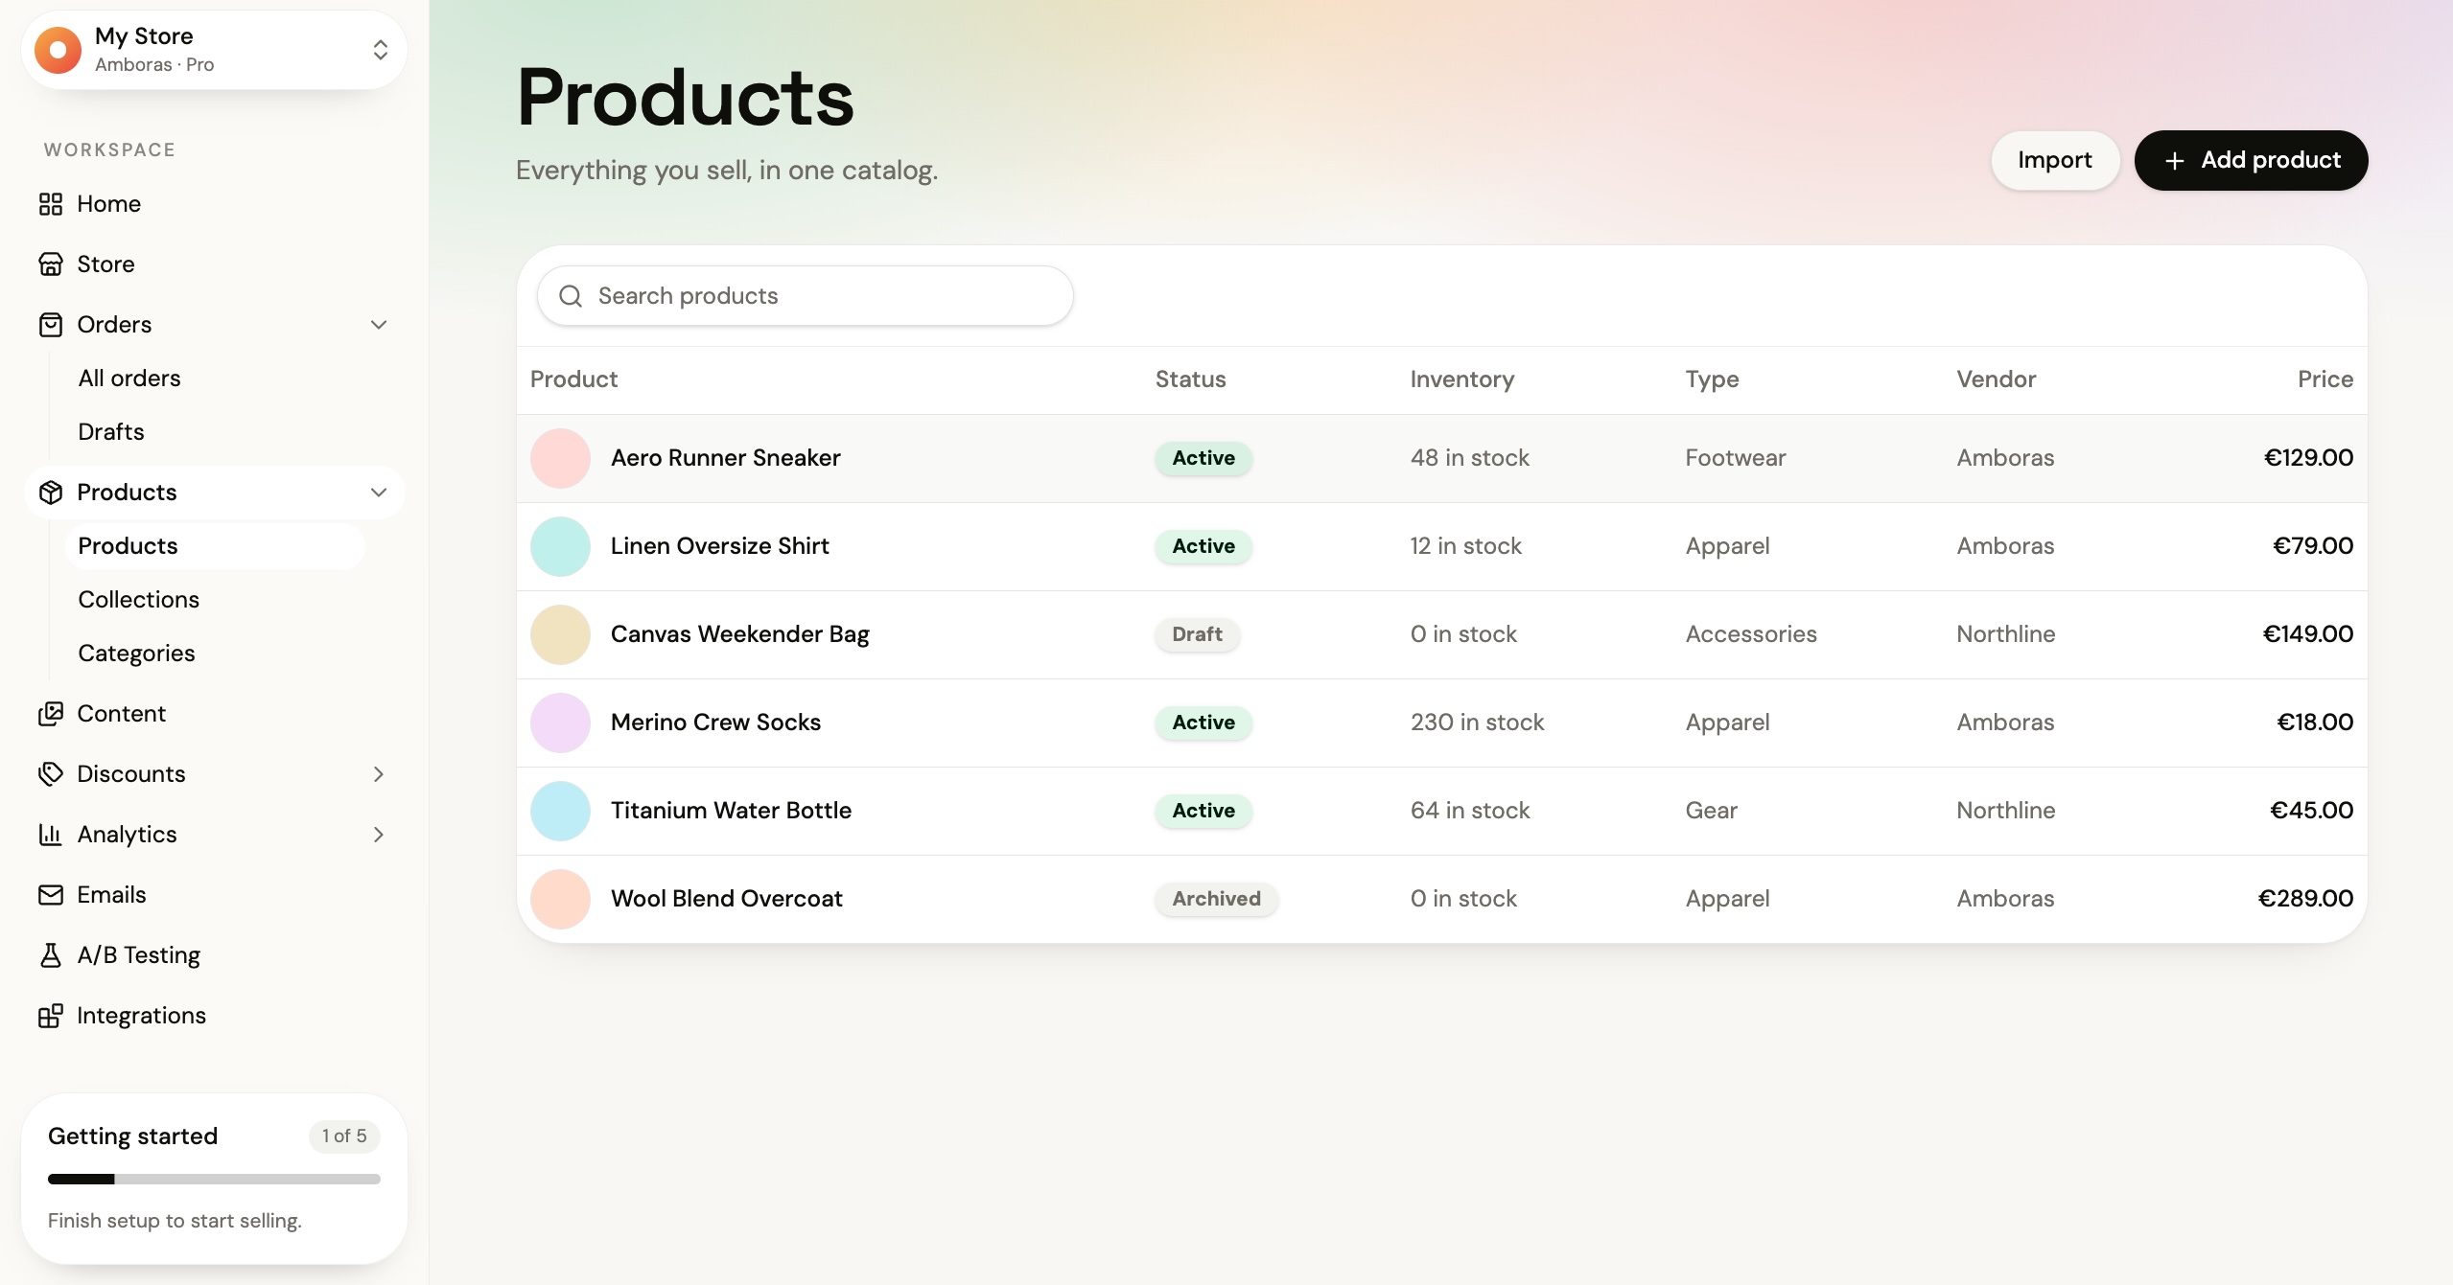Image resolution: width=2453 pixels, height=1285 pixels.
Task: Click the Draft badge for Canvas Weekender Bag
Action: tap(1198, 634)
